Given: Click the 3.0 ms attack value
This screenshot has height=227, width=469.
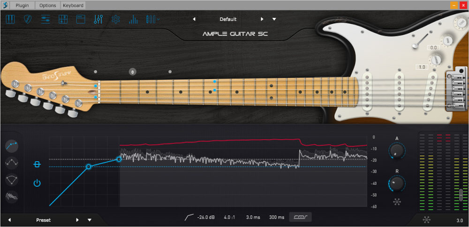Looking at the screenshot, I should [253, 217].
